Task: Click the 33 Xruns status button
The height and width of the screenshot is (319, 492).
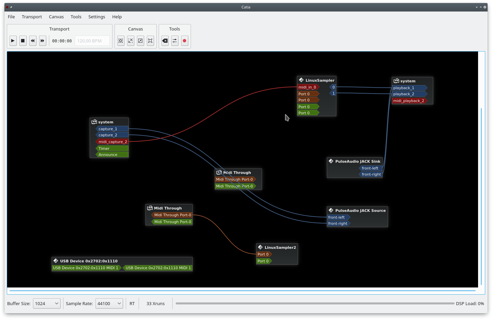Action: [x=156, y=303]
